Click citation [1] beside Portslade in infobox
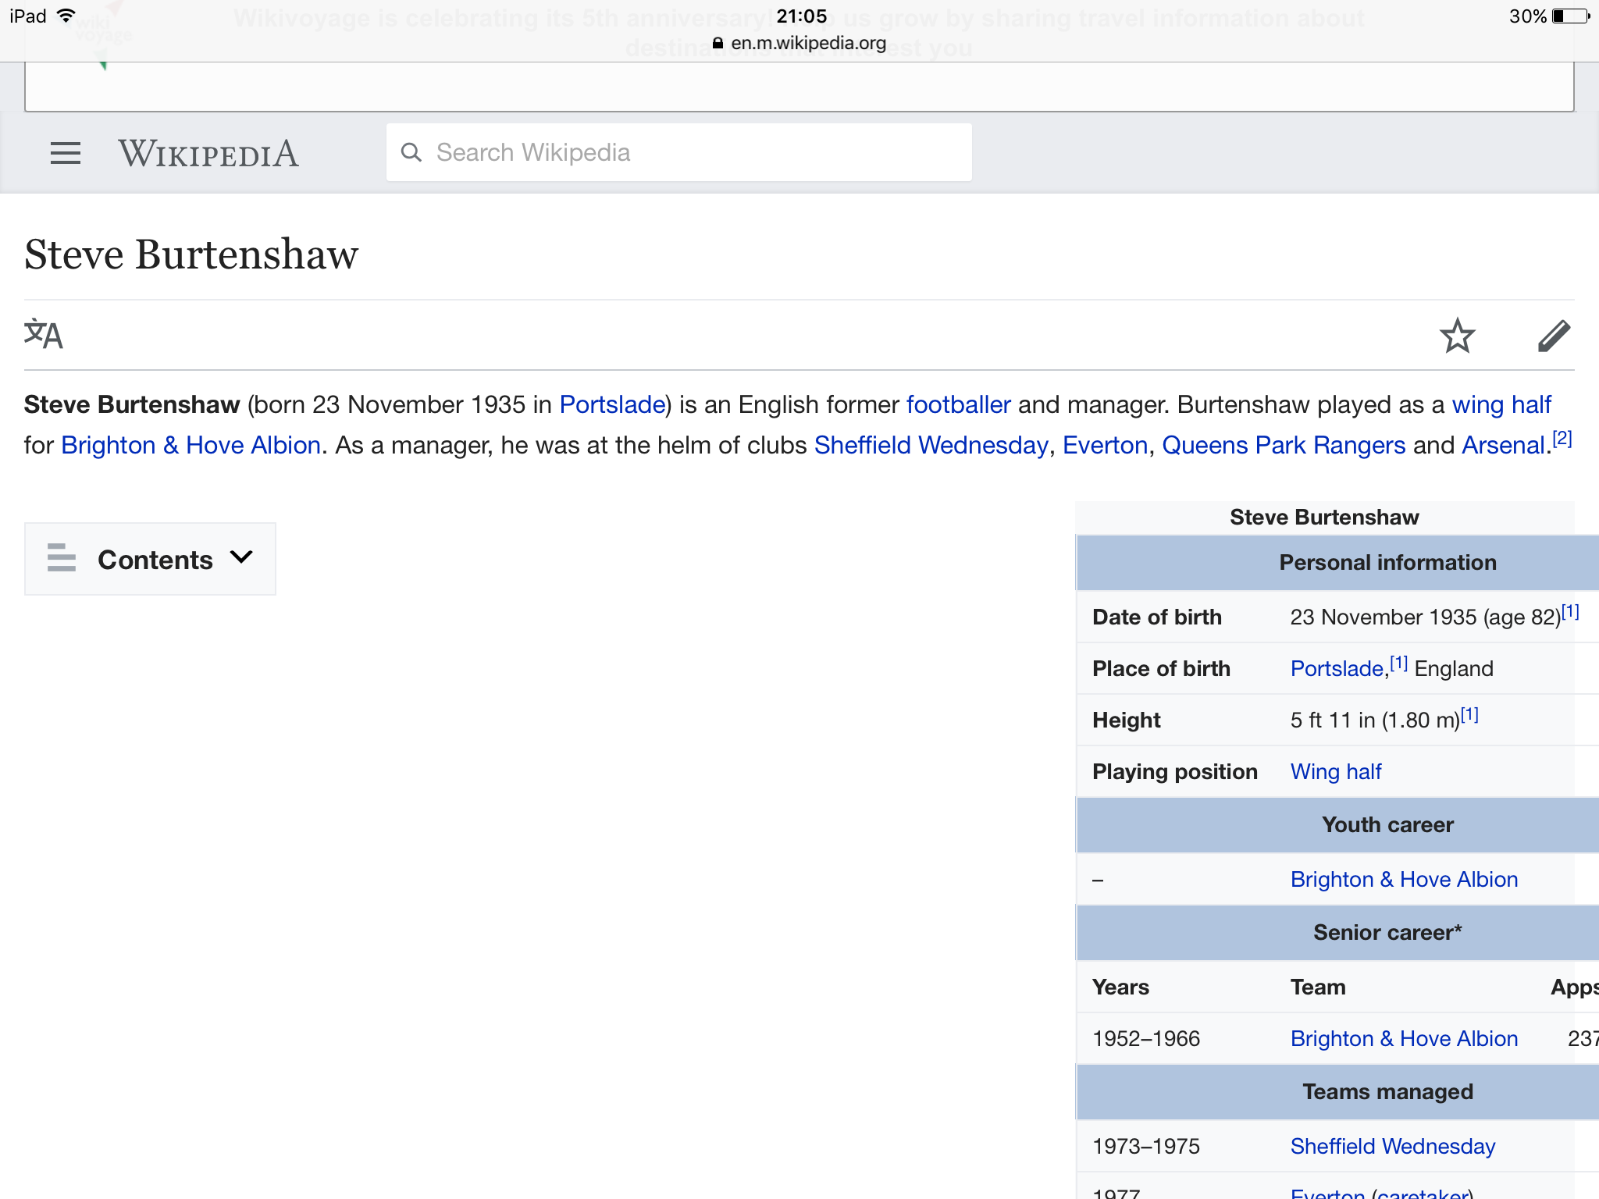Screen dimensions: 1599x1199 [x=1398, y=664]
